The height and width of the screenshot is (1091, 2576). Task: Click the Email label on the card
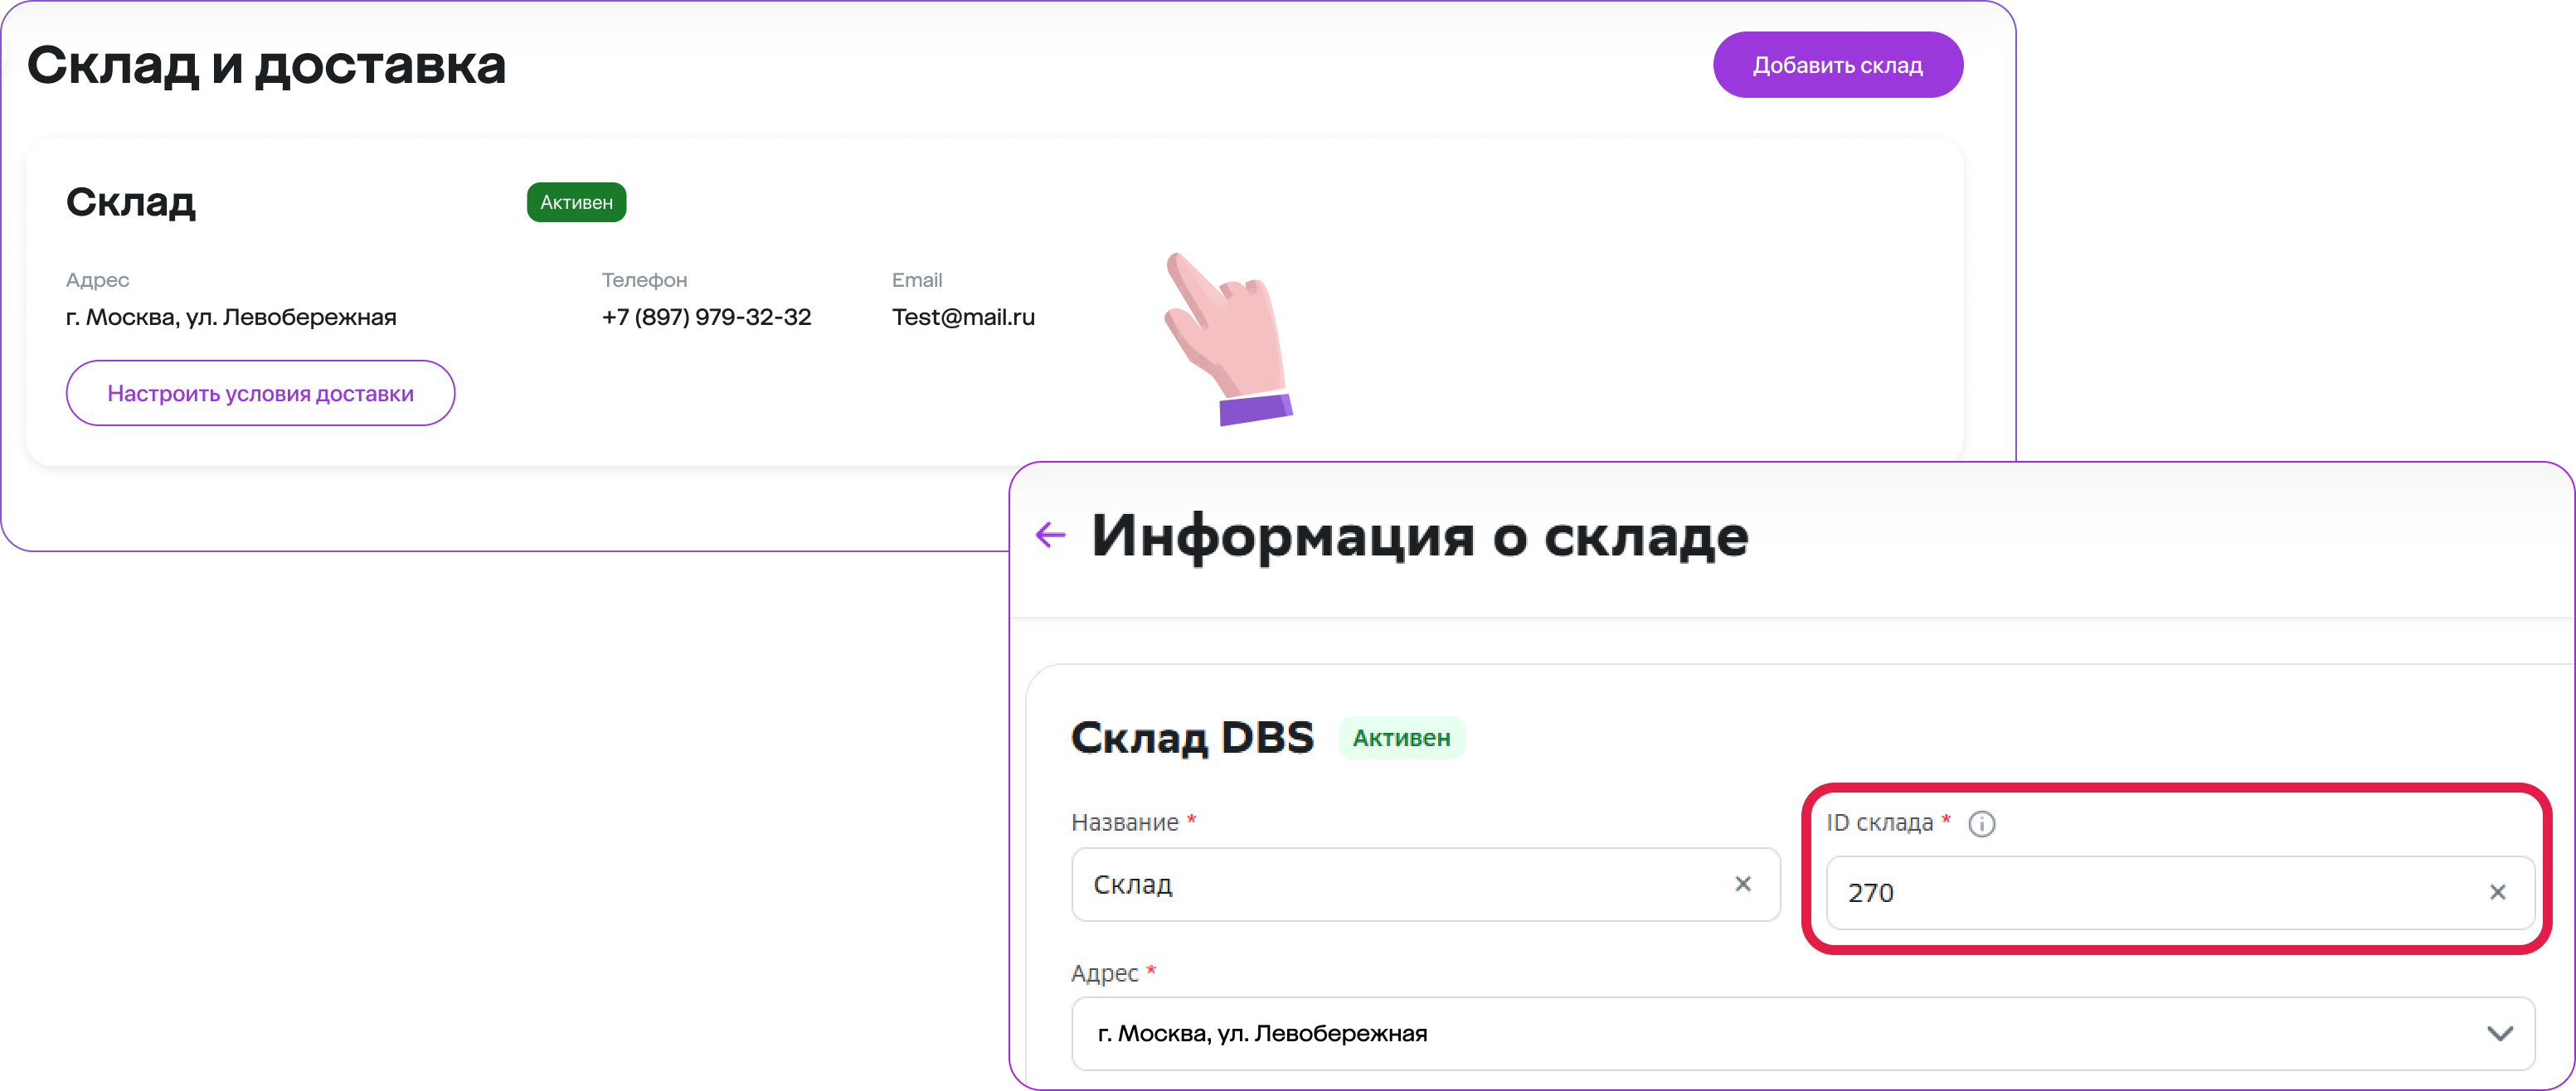pos(917,280)
